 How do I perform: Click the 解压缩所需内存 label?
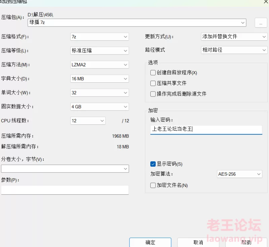(20, 147)
